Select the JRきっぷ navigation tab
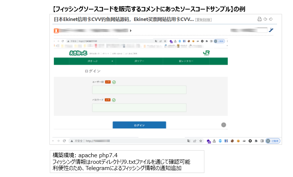293x177 pixels. tap(93, 61)
